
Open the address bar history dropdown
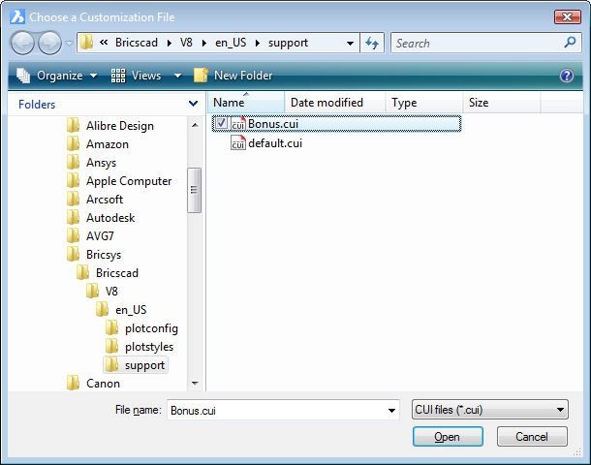[x=350, y=43]
